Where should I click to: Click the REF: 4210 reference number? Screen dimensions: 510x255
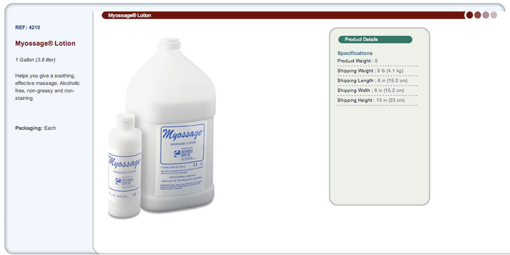point(28,28)
